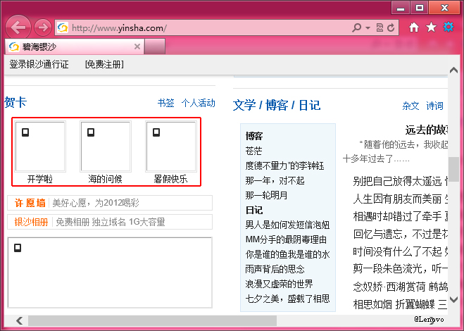
Task: Click the 海的问候 caption
Action: click(106, 179)
